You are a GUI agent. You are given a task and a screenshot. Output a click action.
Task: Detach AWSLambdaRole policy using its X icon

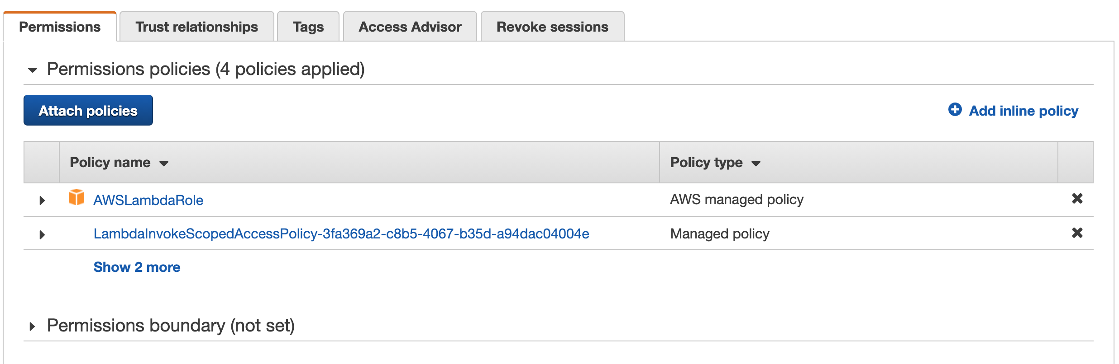pos(1077,198)
